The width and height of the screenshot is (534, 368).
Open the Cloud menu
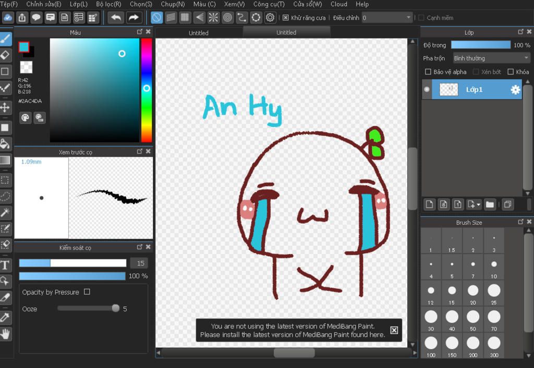click(339, 4)
